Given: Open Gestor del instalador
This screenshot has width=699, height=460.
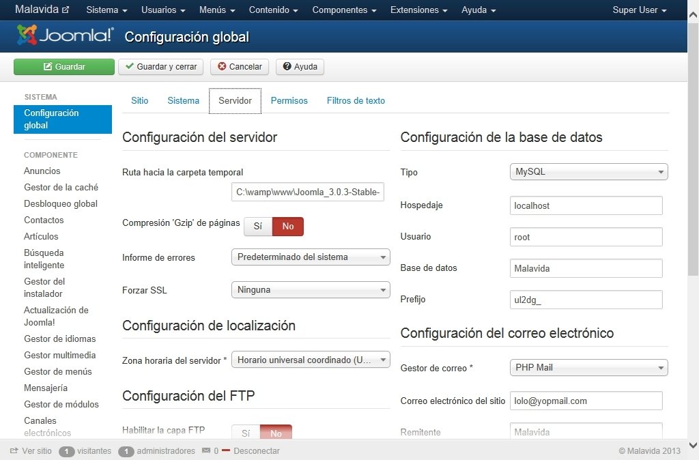Looking at the screenshot, I should click(44, 287).
